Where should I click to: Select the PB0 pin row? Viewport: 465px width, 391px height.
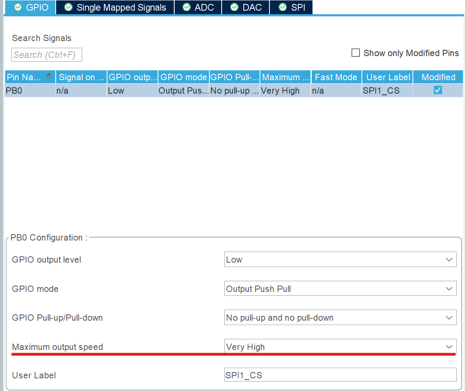coord(234,90)
